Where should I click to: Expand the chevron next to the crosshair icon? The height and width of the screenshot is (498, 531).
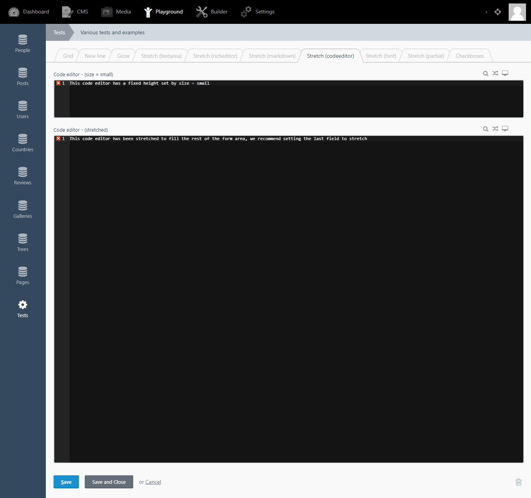pos(486,12)
